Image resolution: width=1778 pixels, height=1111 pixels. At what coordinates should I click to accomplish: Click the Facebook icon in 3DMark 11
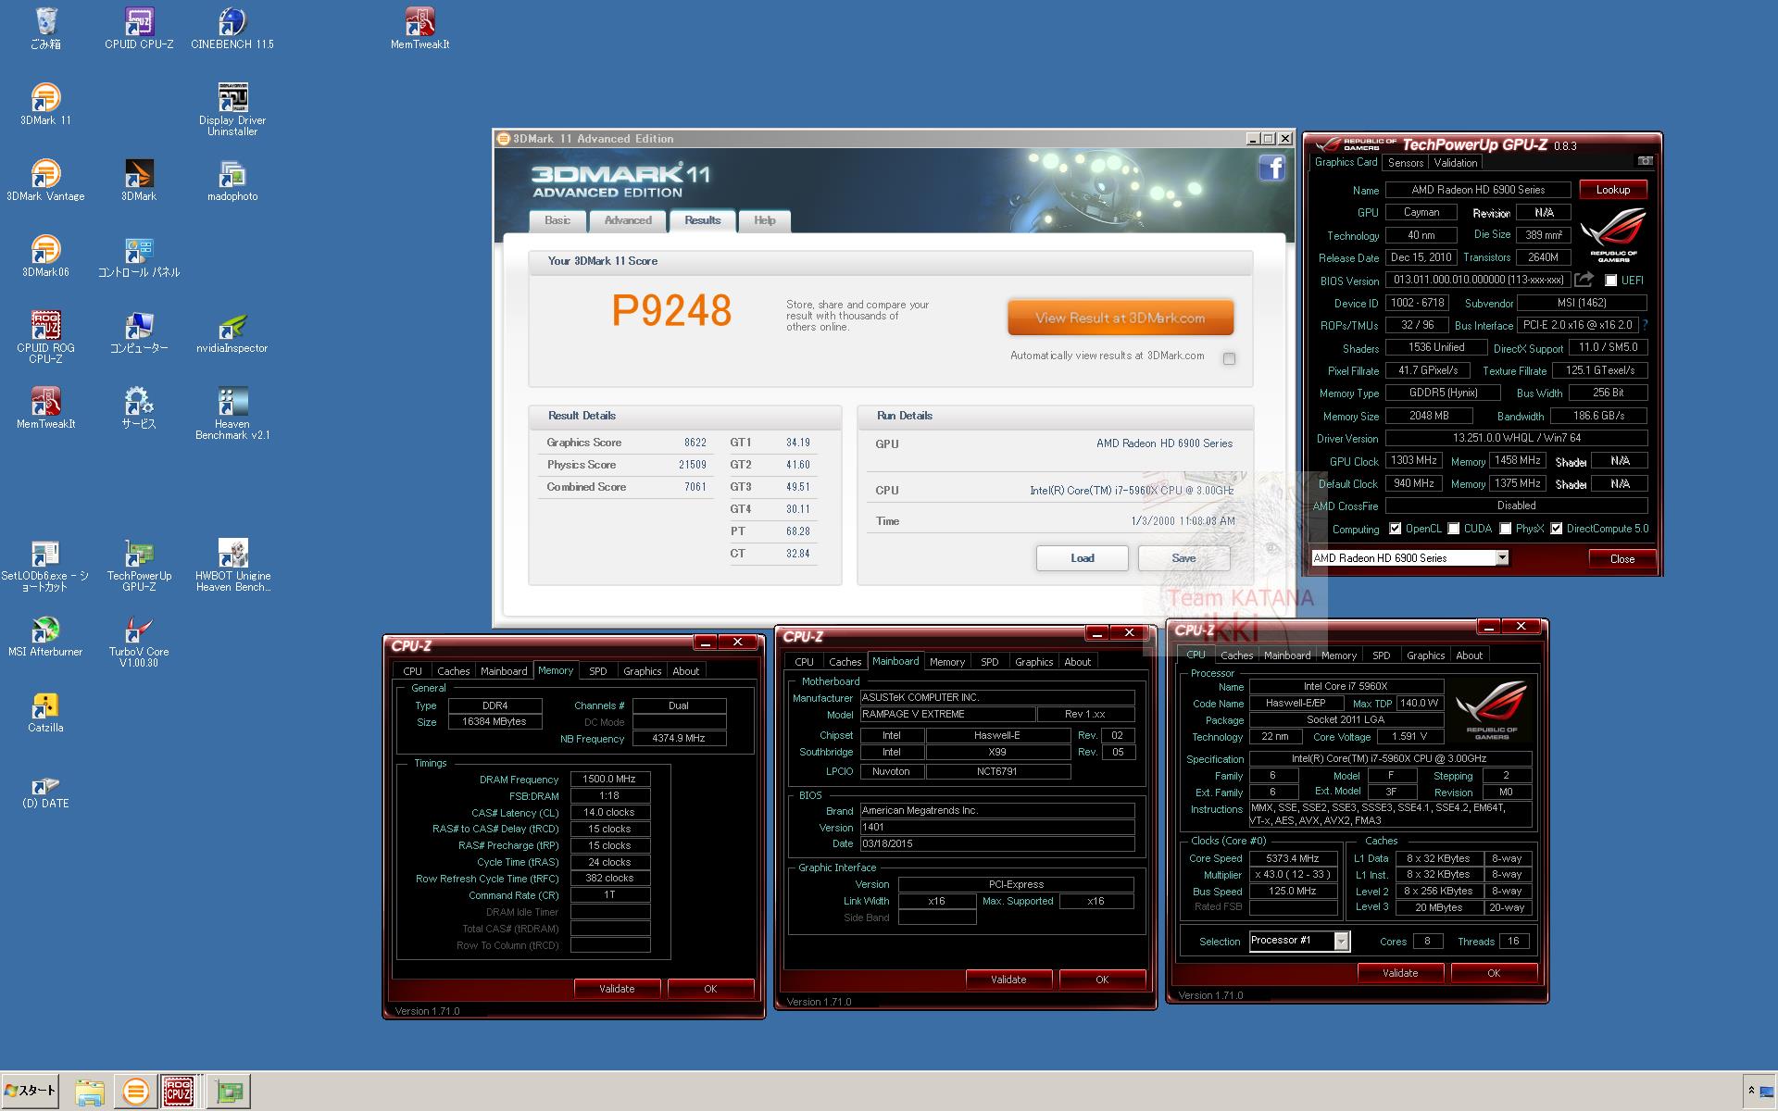click(x=1271, y=168)
